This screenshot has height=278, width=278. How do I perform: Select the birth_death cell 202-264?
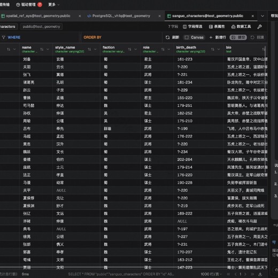click(198, 159)
